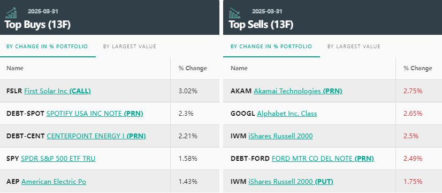The width and height of the screenshot is (442, 193).
Task: Open FORD MTR CO DEL NOTE (PRN) link
Action: [323, 159]
